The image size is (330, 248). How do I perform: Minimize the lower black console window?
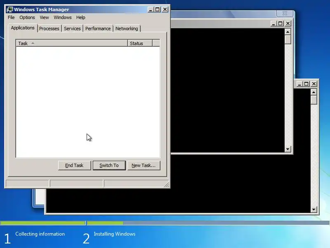click(299, 84)
